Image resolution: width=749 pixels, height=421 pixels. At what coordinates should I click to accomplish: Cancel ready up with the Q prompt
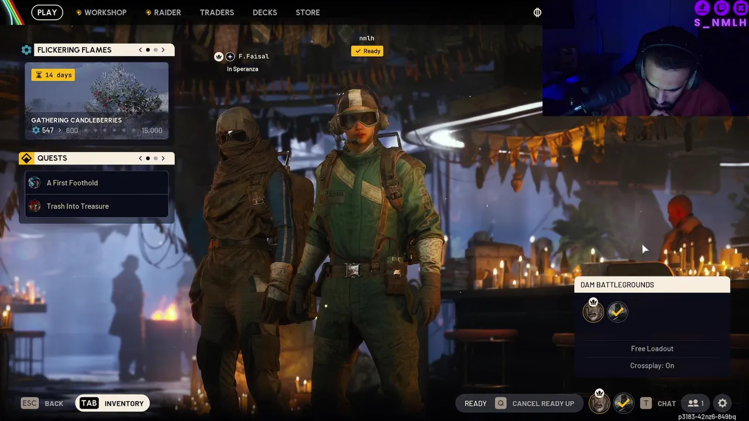(534, 403)
